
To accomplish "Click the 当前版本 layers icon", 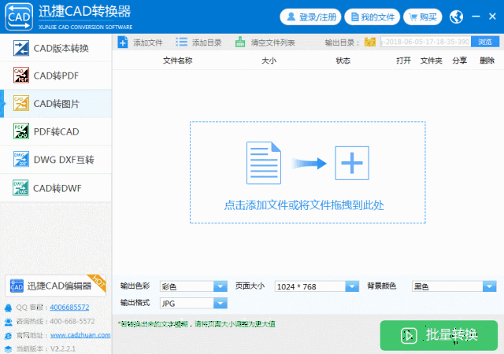I will tap(9, 348).
